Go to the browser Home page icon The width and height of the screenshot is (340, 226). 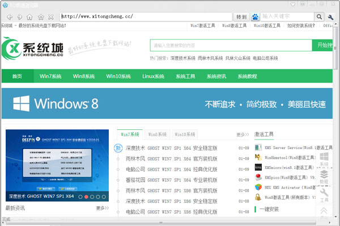29,16
